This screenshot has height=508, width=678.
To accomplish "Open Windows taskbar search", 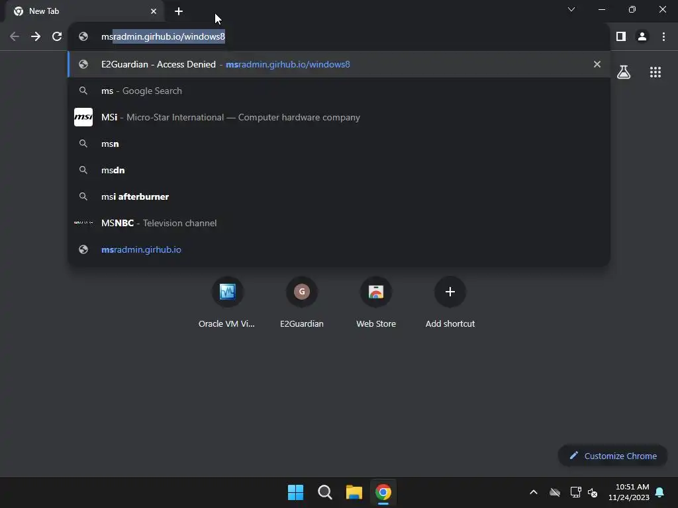I will tap(325, 492).
